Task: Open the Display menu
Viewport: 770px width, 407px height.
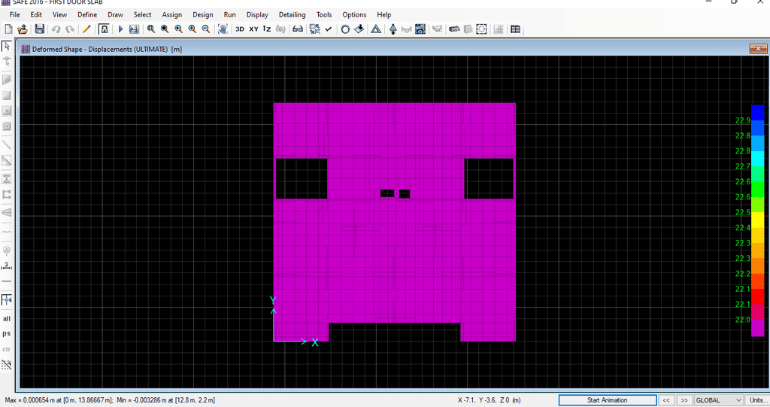Action: 257,15
